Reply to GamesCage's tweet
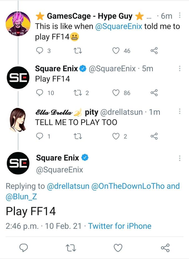The image size is (189, 259). pyautogui.click(x=40, y=50)
